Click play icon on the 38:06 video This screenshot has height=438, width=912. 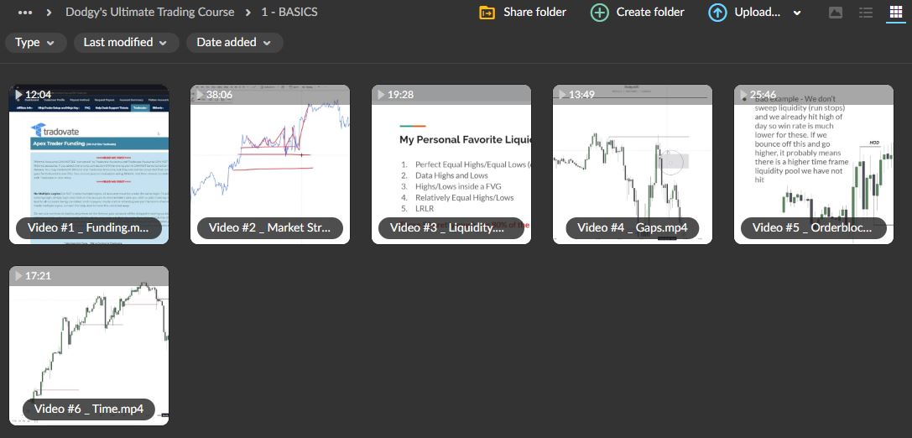(x=199, y=95)
